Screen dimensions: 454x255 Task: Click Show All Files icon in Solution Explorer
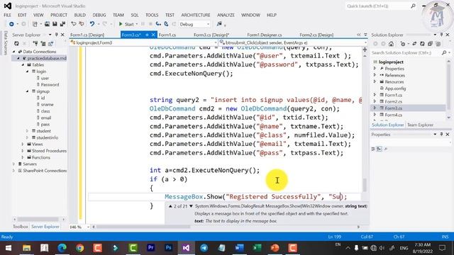click(x=438, y=44)
